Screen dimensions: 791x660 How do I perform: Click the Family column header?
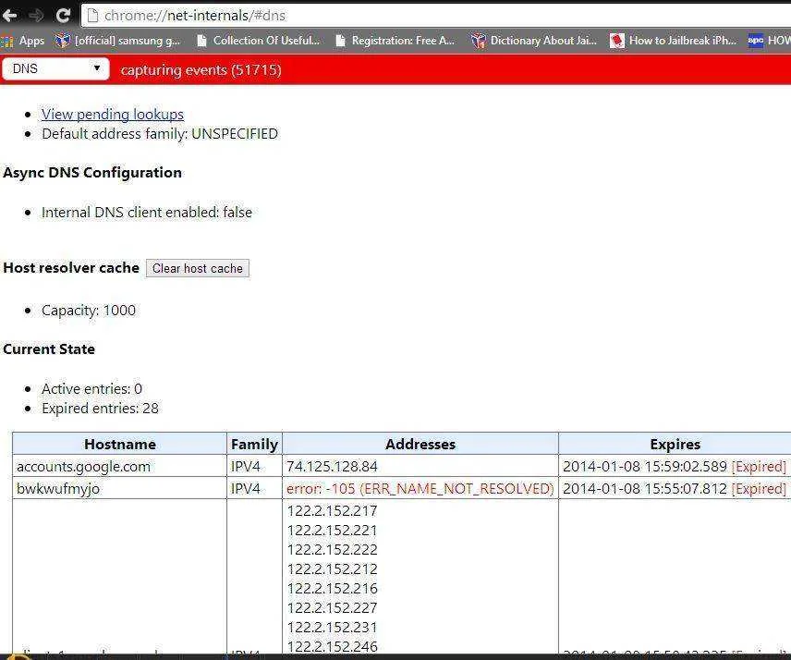pos(254,444)
